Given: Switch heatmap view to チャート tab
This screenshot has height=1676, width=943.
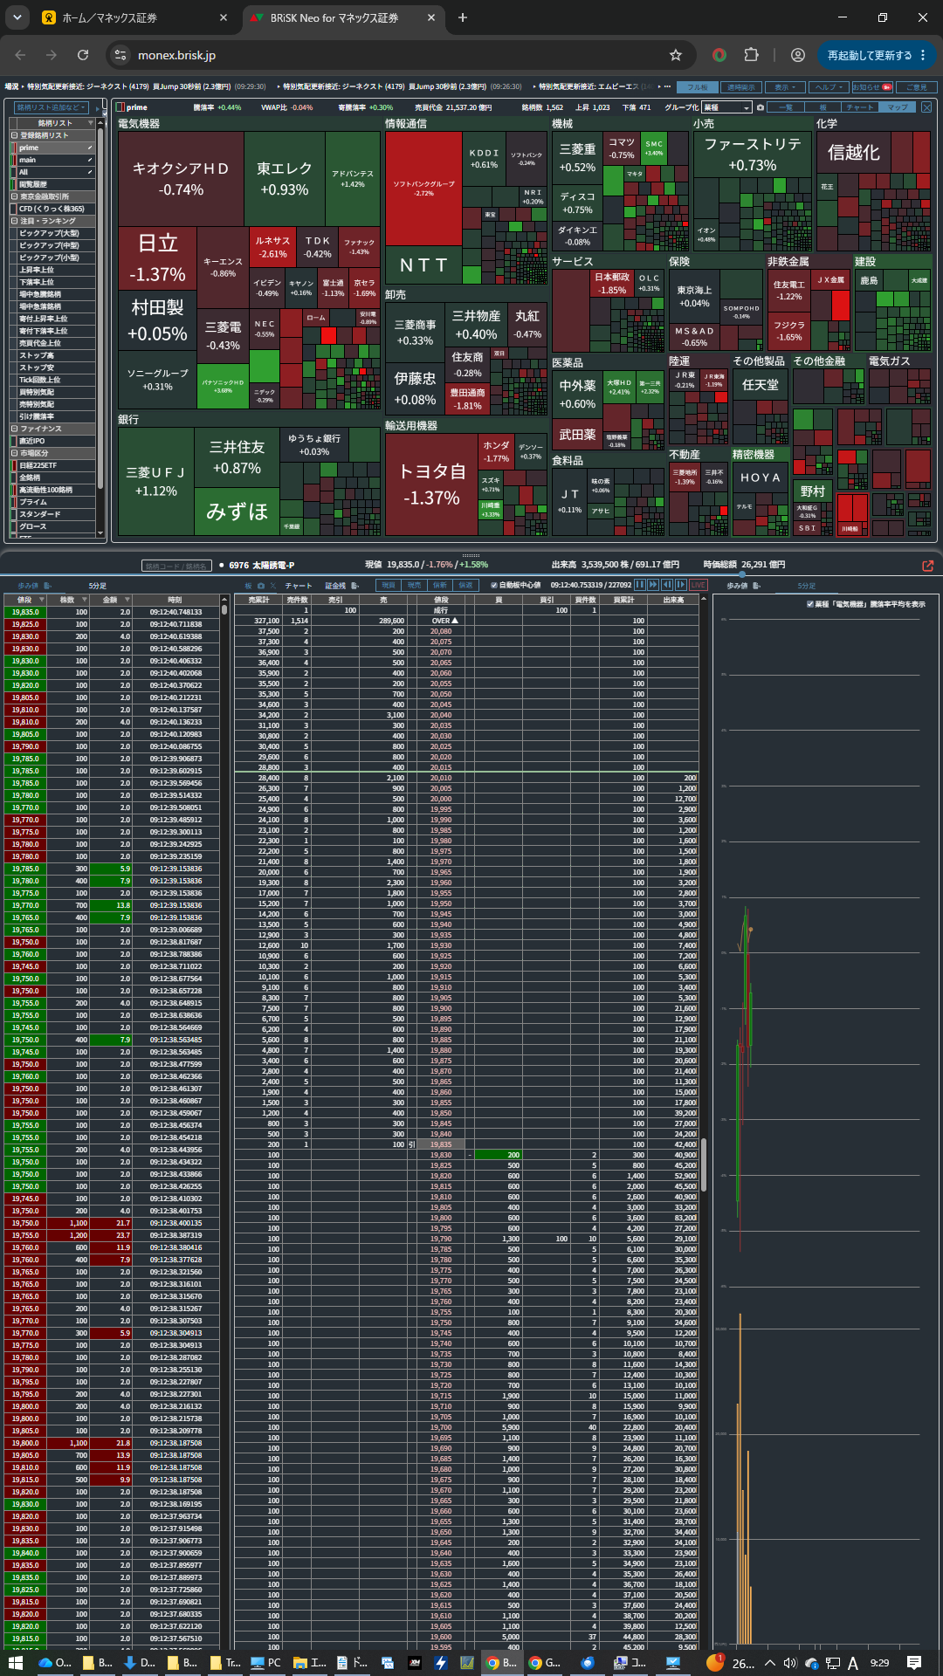Looking at the screenshot, I should pos(859,107).
